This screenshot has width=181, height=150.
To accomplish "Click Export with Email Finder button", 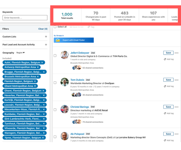I will point(74,40).
